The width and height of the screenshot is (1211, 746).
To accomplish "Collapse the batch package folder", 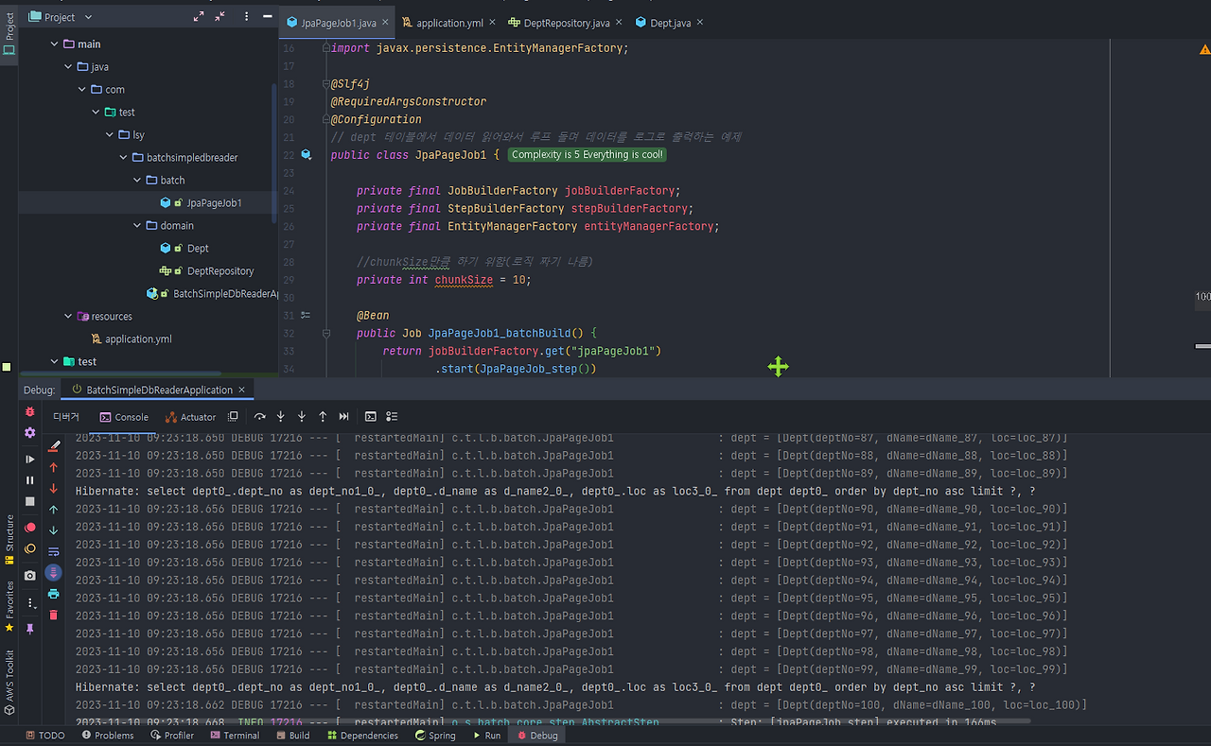I will [136, 180].
